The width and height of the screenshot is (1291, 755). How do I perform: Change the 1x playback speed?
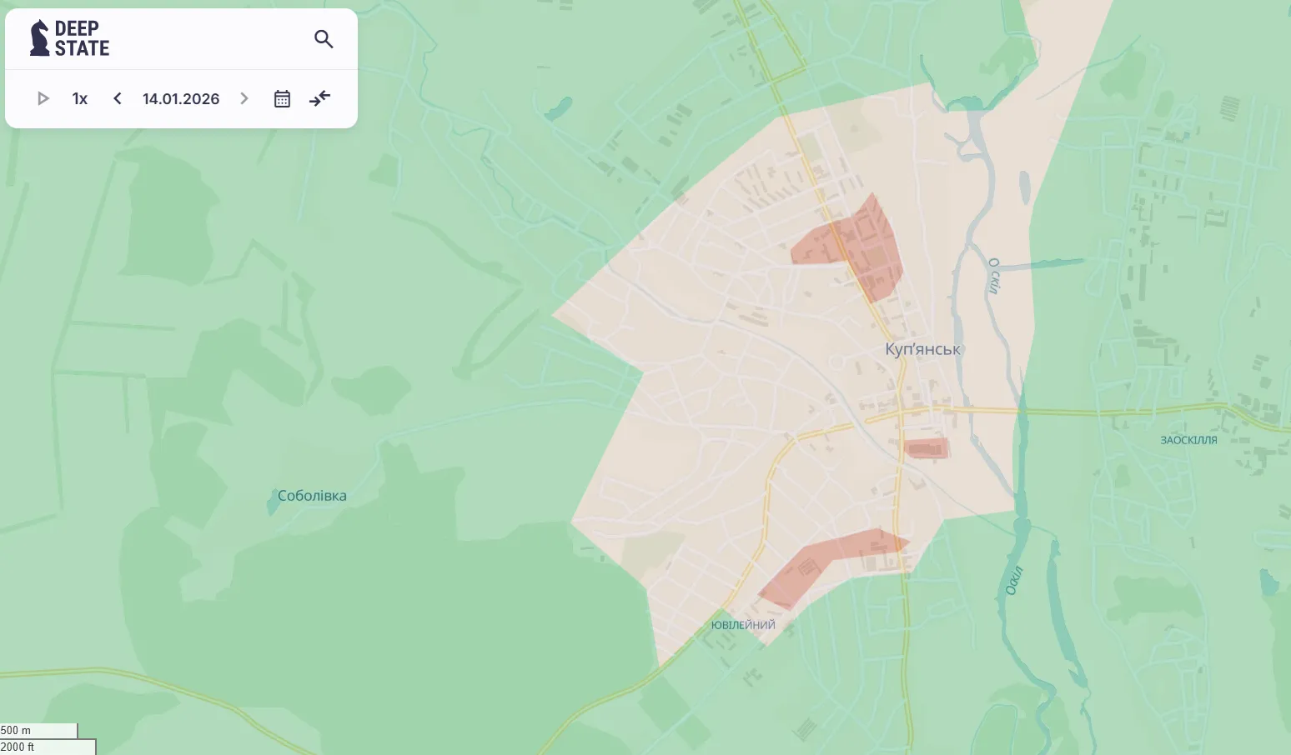tap(80, 98)
